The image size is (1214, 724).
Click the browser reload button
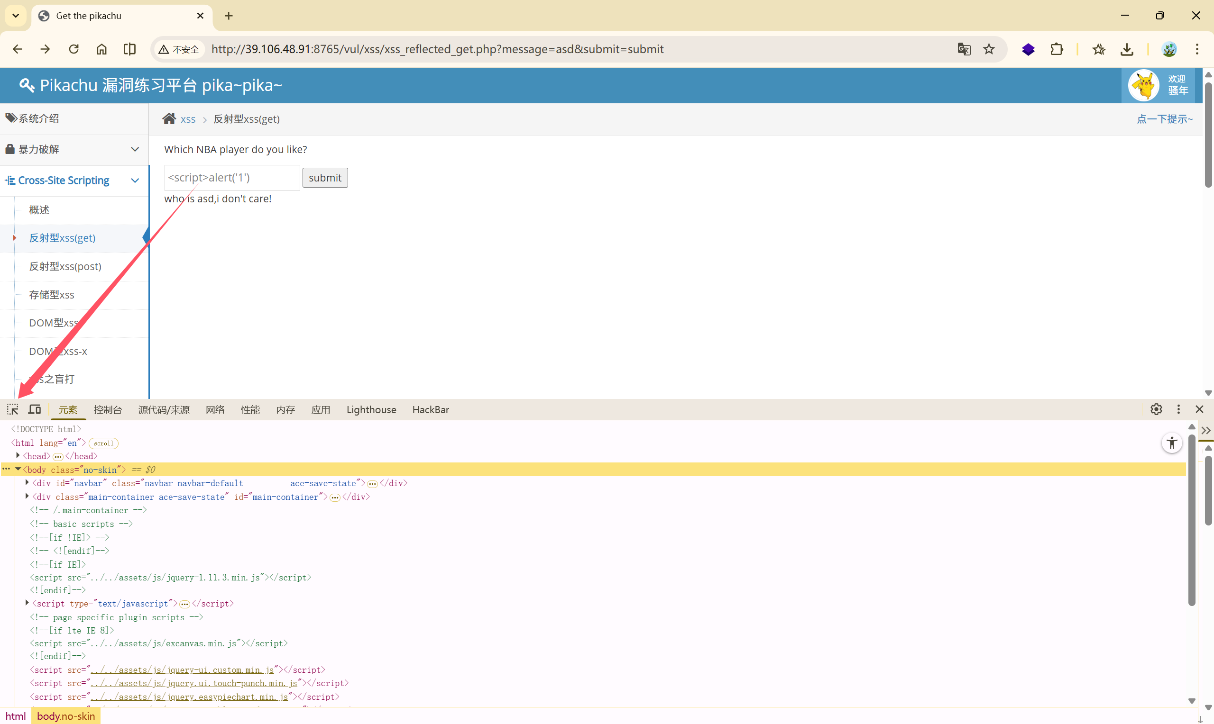pyautogui.click(x=74, y=49)
